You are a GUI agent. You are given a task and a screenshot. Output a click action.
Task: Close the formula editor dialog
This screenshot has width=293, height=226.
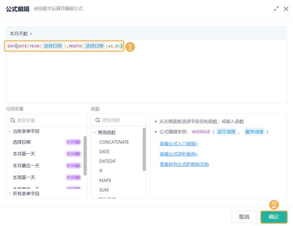point(286,9)
